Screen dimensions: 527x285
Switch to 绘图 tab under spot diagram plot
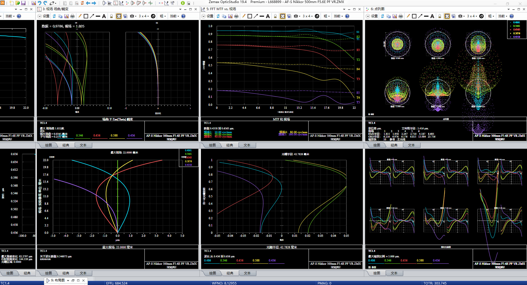tap(377, 145)
